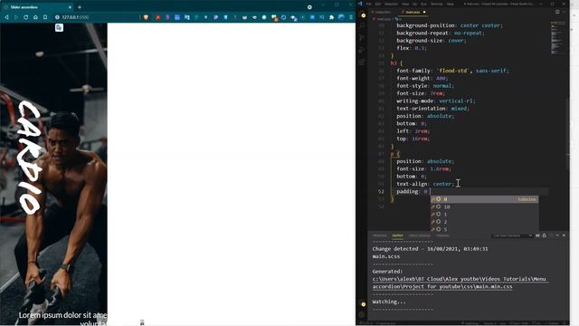Click the Lorem ipsum paragraph in page

coord(62,319)
